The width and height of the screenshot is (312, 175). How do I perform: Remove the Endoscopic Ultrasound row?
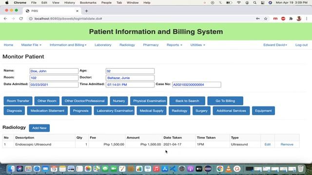click(x=287, y=144)
